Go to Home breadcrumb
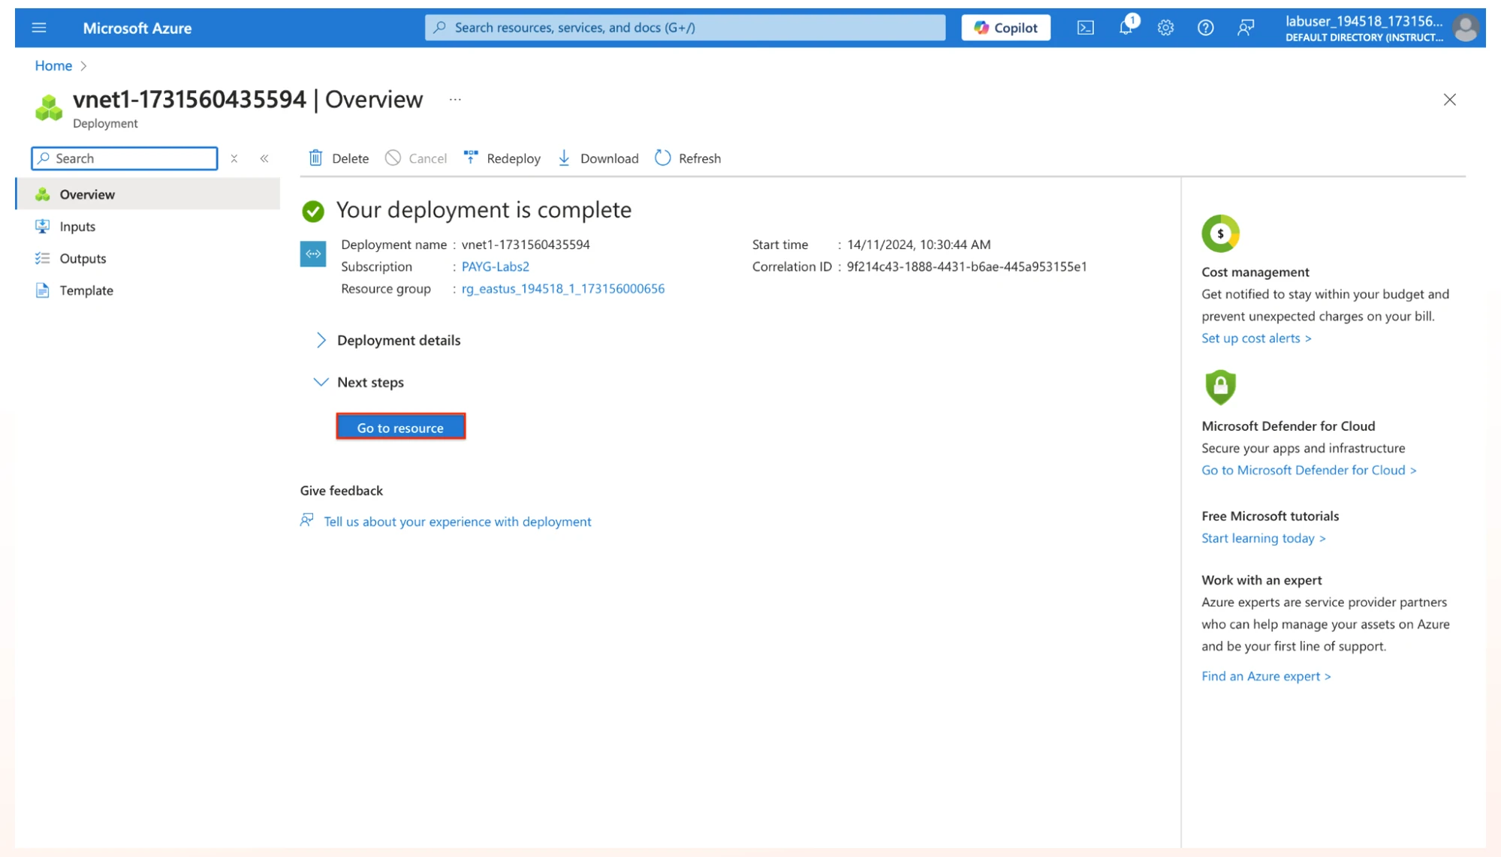 click(x=53, y=65)
